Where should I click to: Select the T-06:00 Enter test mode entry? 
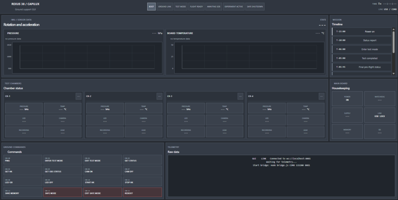[362, 49]
